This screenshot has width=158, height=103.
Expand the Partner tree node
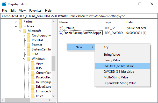point(16,21)
